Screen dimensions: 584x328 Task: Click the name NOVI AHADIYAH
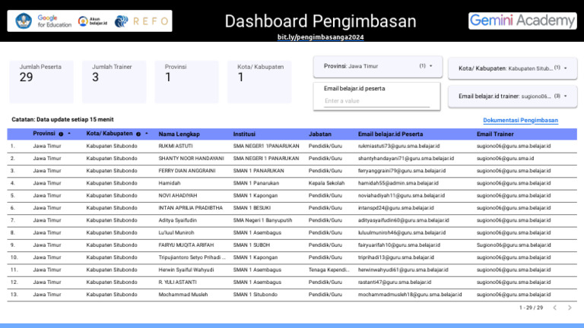coord(178,196)
